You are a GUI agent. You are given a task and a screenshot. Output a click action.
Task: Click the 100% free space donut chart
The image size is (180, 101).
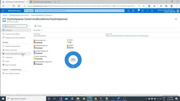(73, 60)
